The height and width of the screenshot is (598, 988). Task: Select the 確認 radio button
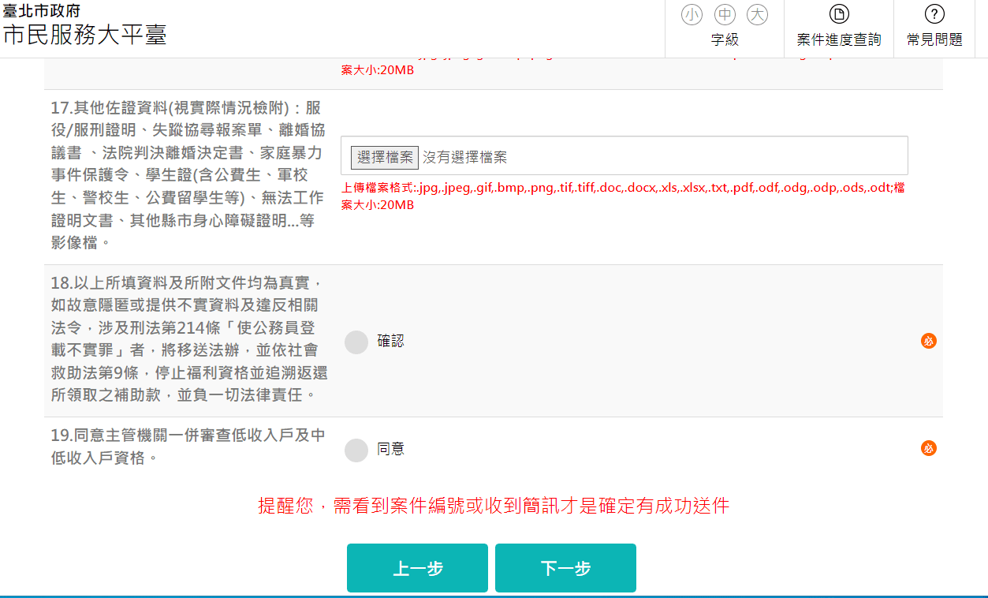point(356,342)
